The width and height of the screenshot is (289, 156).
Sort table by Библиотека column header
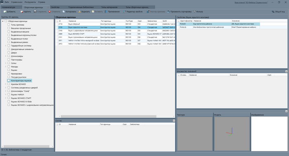click(x=154, y=21)
